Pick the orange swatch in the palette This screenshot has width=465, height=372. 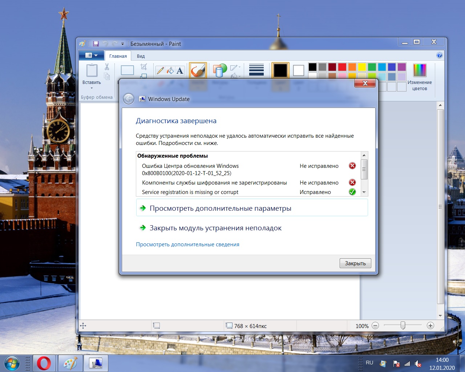click(x=352, y=67)
